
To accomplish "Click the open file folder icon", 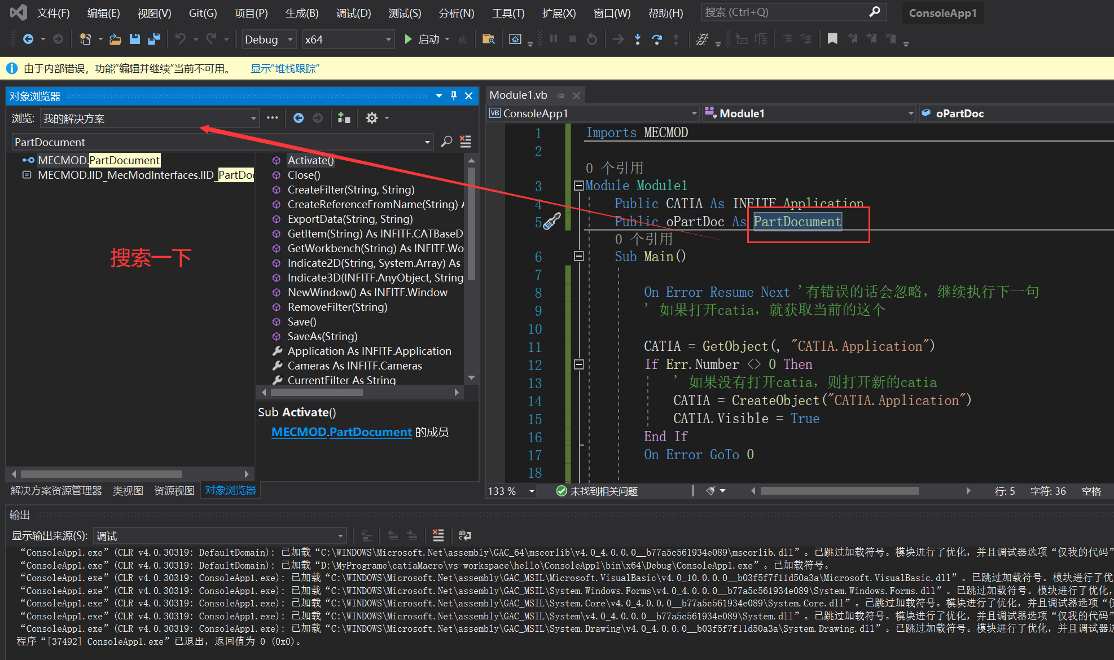I will (x=115, y=39).
